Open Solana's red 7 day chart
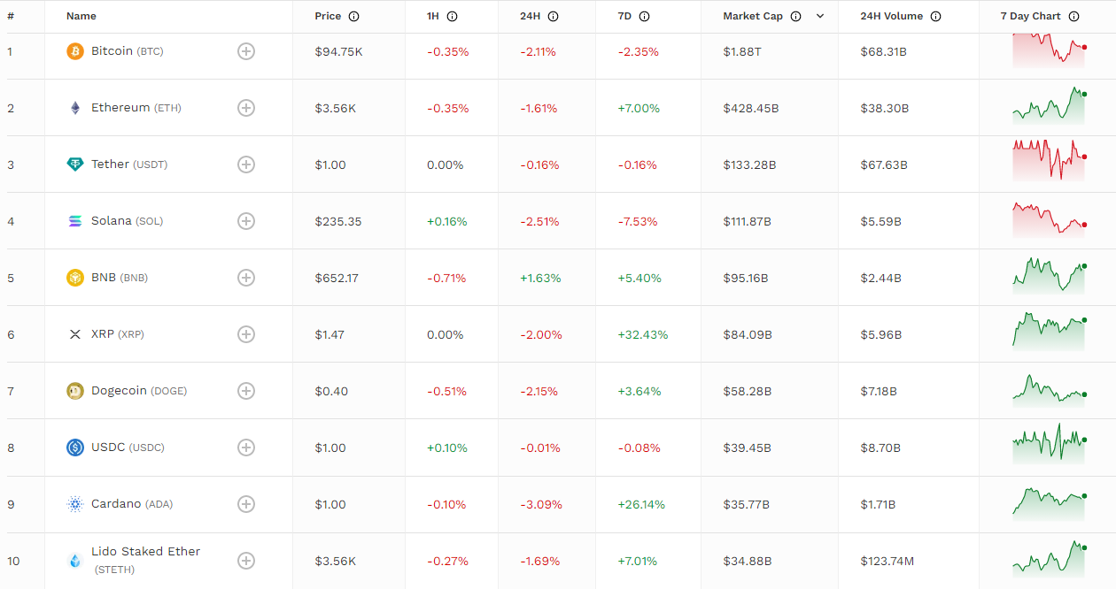This screenshot has width=1116, height=589. tap(1050, 219)
